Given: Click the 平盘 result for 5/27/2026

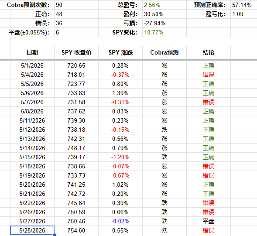Looking at the screenshot, I should [209, 221].
